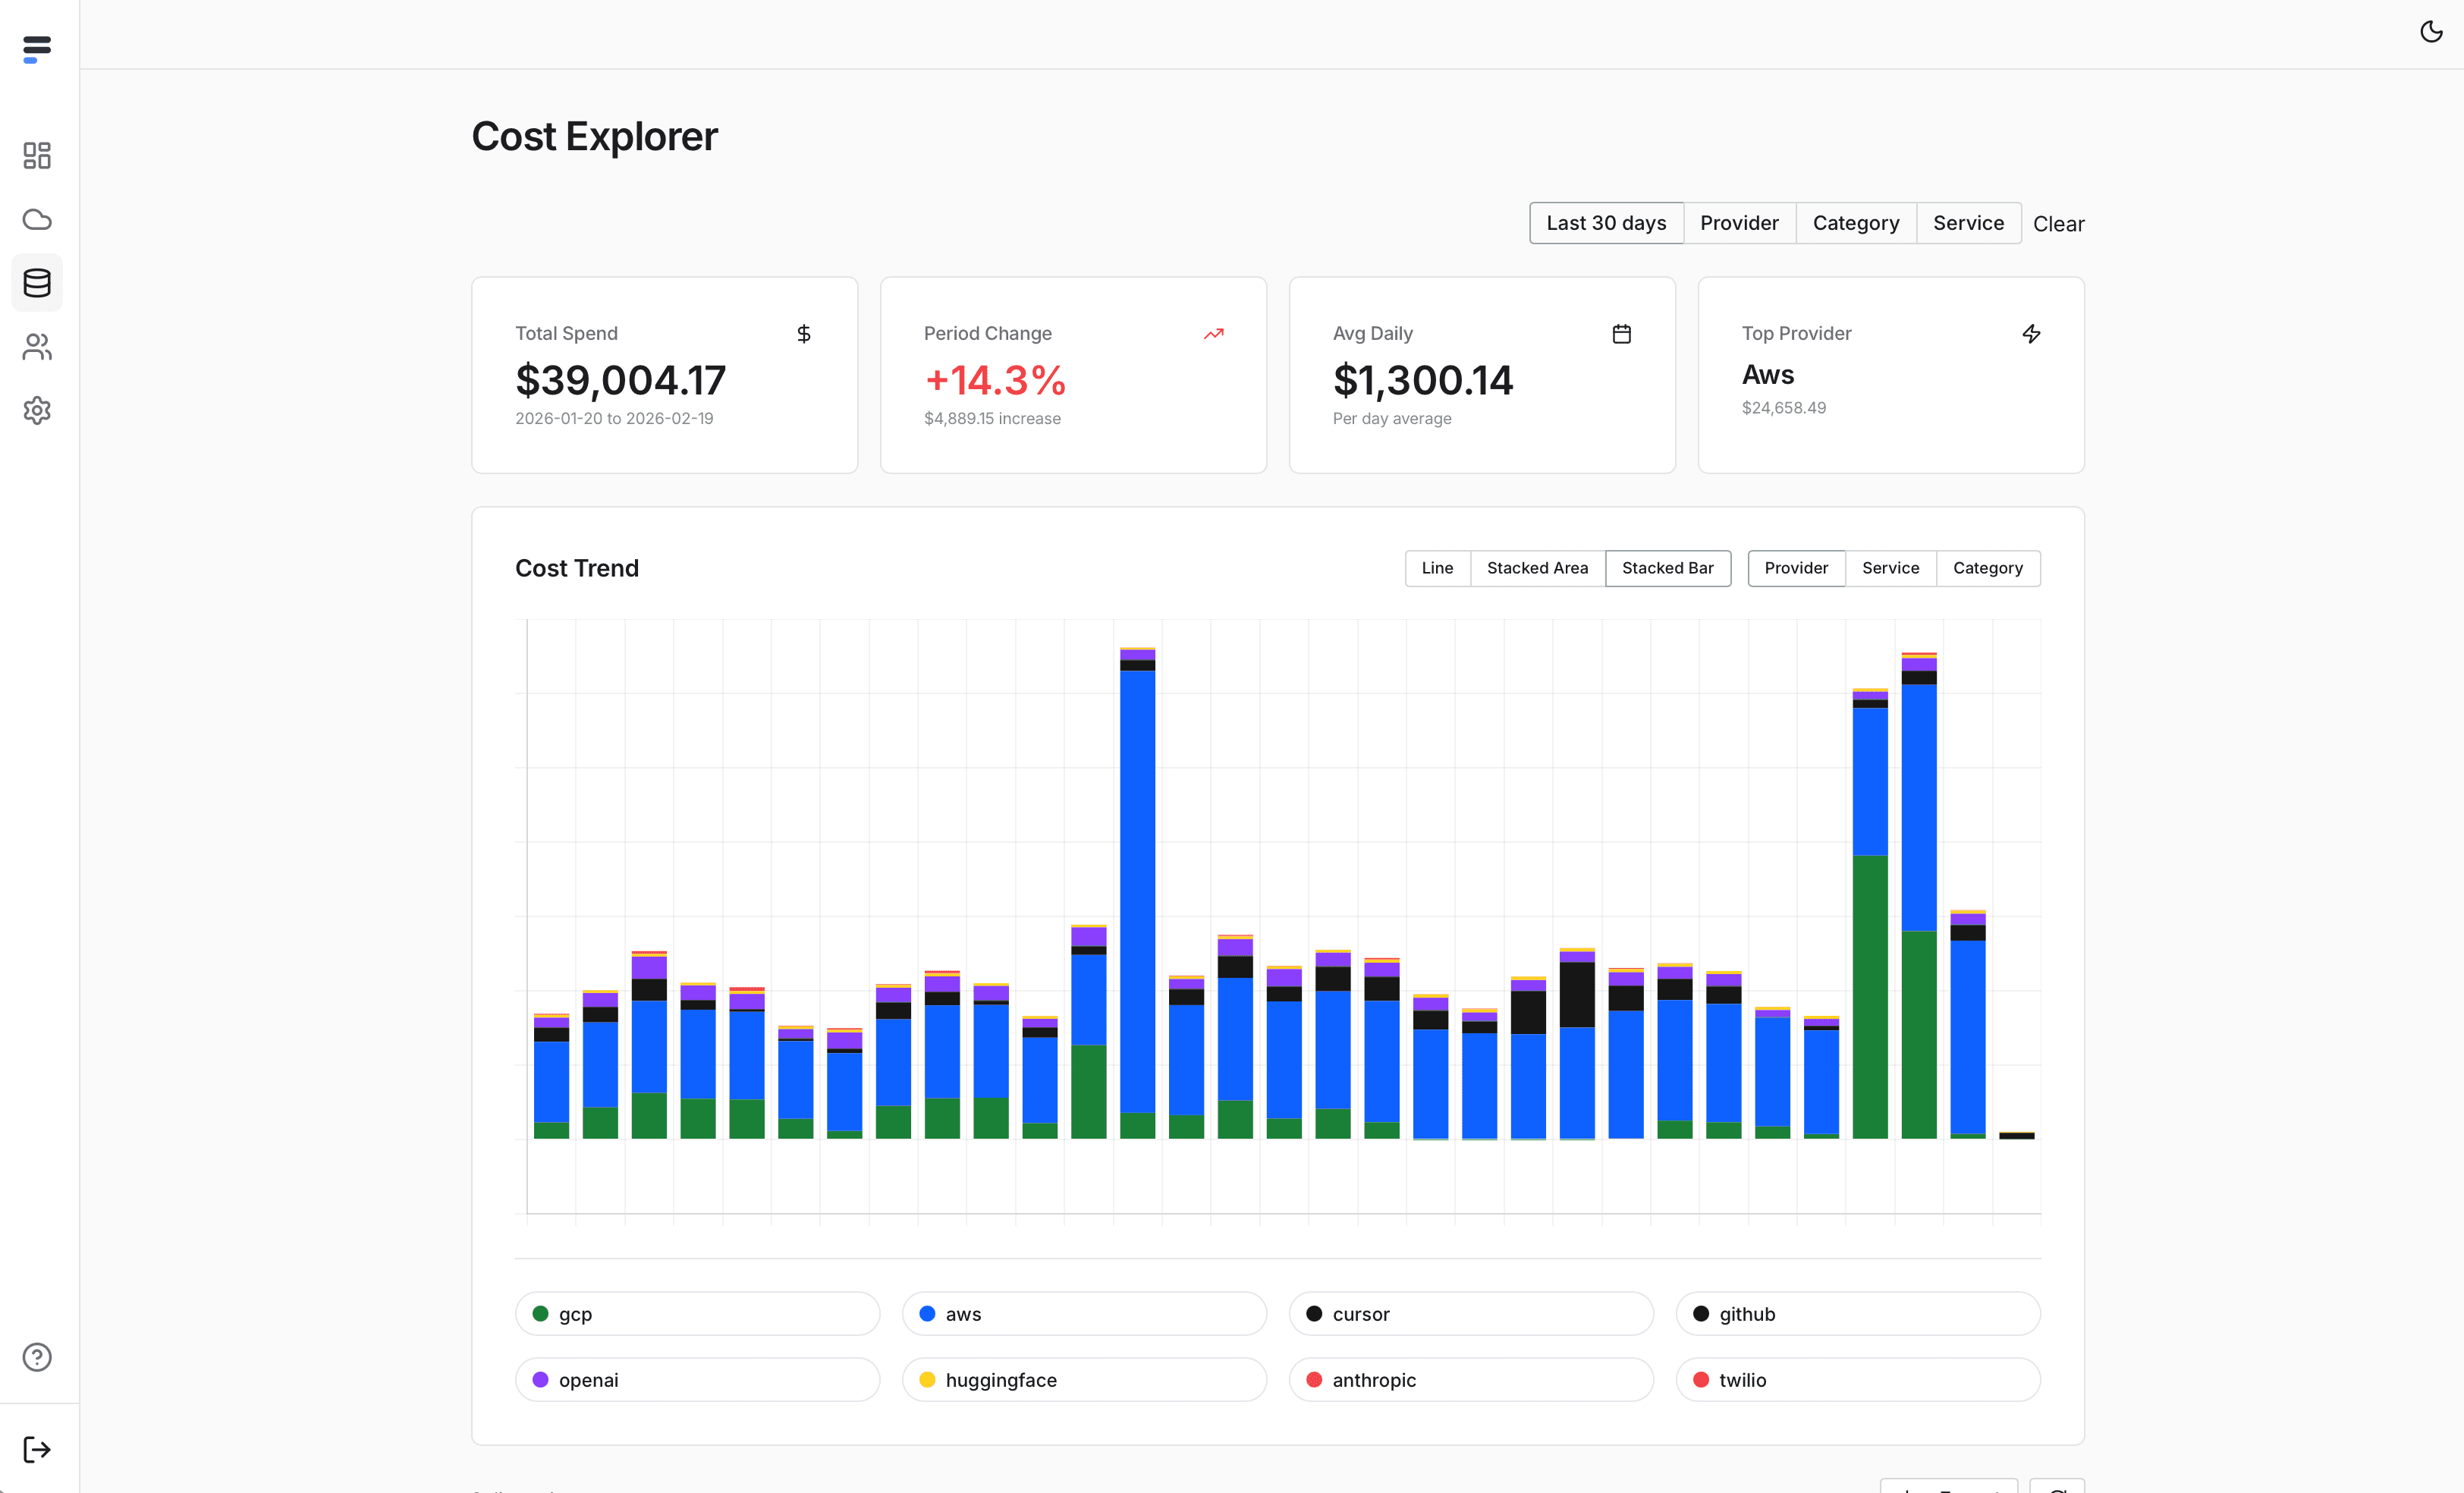The width and height of the screenshot is (2464, 1493).
Task: Group the Cost Trend by Service
Action: coord(1890,567)
